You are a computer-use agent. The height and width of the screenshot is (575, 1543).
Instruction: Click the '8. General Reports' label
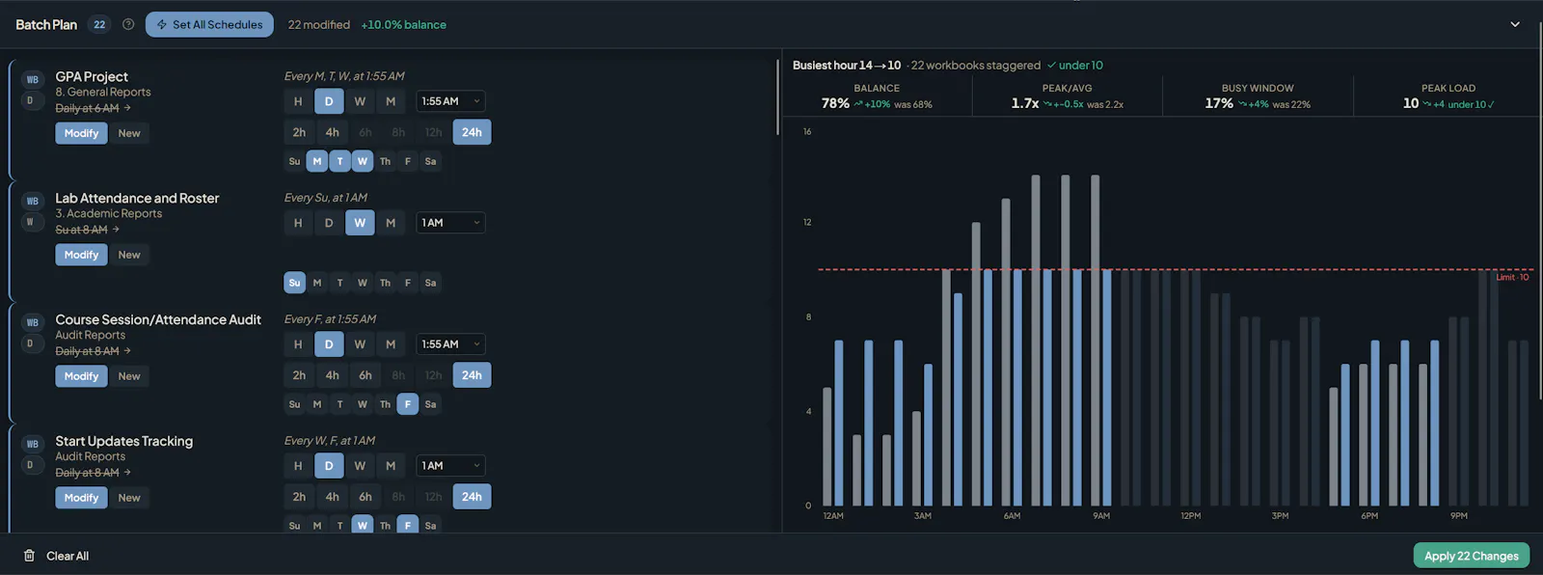click(103, 92)
